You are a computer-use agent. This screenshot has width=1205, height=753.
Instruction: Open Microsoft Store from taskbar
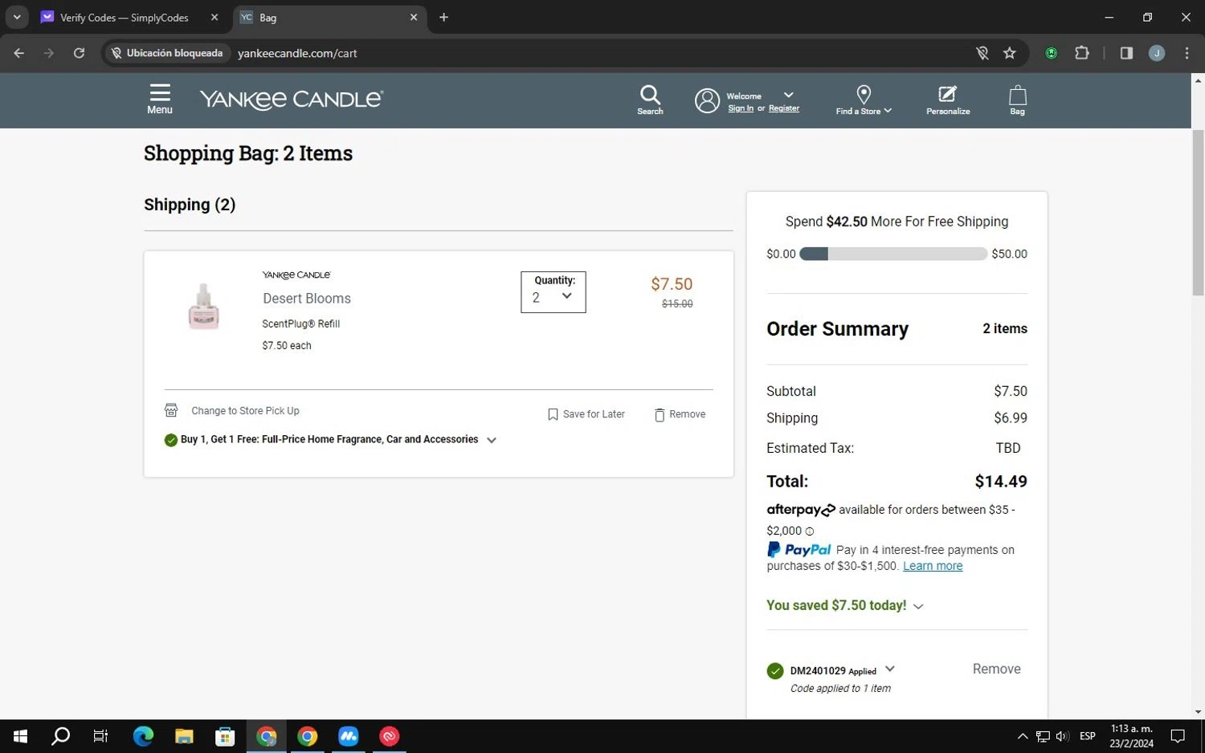pos(225,736)
